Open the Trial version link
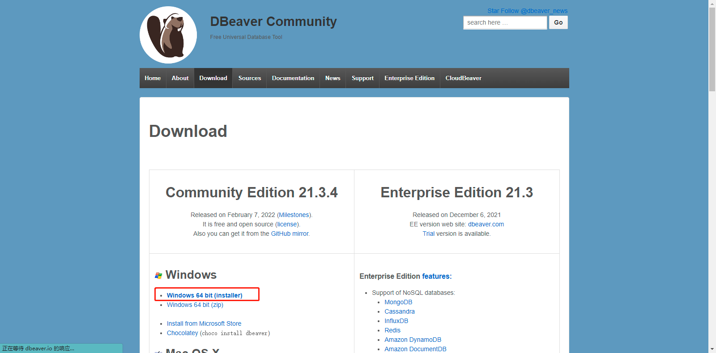This screenshot has width=716, height=353. pos(429,234)
